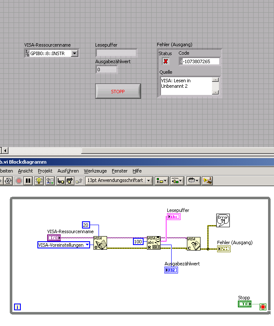This screenshot has height=326, width=274.
Task: Click the Ausgabezählwert numeric indicator showing 0
Action: 107,70
